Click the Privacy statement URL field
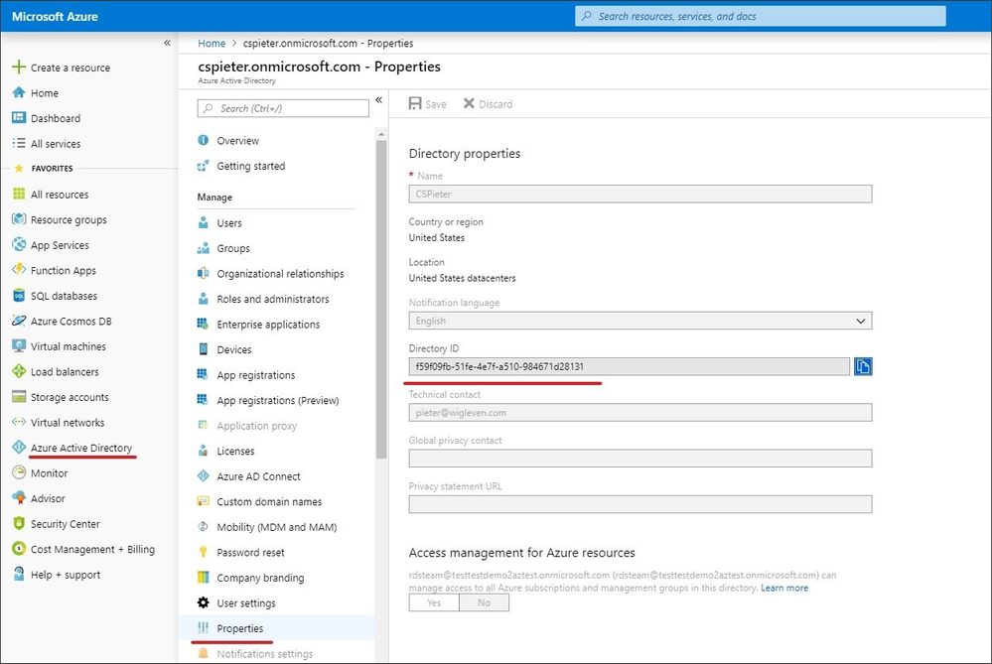The width and height of the screenshot is (992, 664). [x=640, y=504]
